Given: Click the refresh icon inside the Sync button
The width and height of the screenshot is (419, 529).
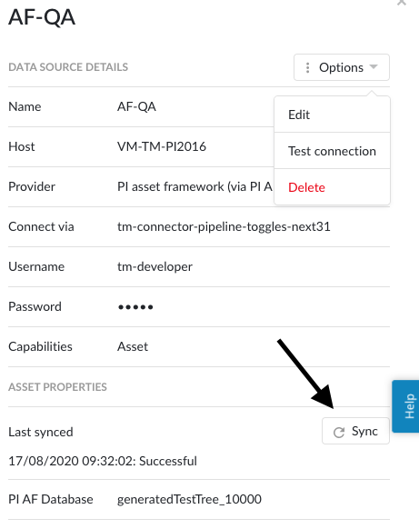Looking at the screenshot, I should [x=339, y=432].
